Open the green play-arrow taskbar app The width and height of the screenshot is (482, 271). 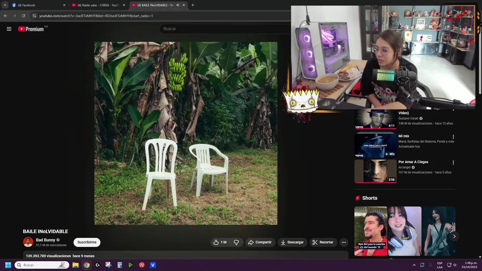pyautogui.click(x=131, y=265)
